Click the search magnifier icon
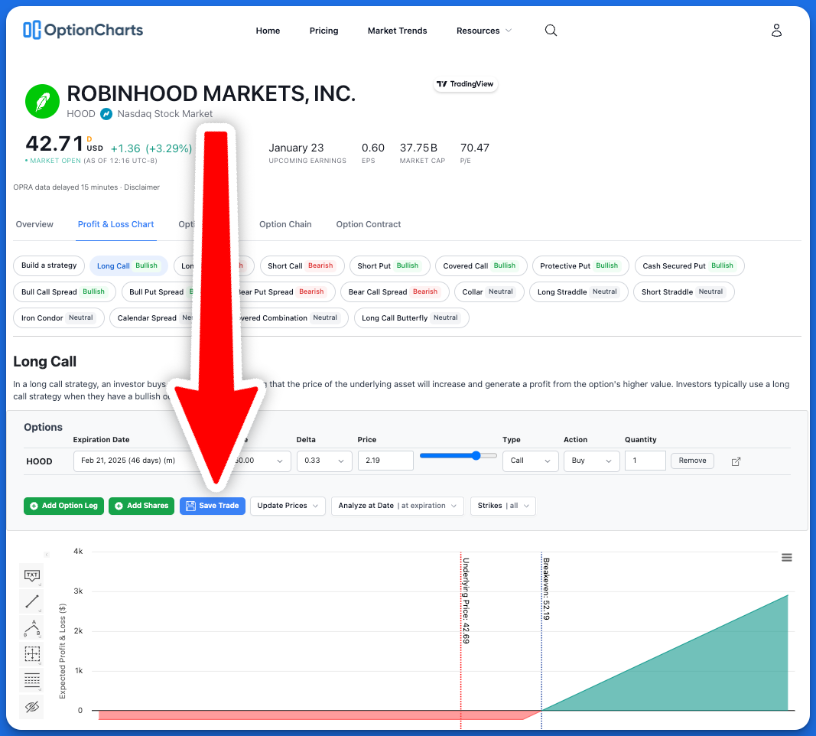816x736 pixels. tap(551, 31)
